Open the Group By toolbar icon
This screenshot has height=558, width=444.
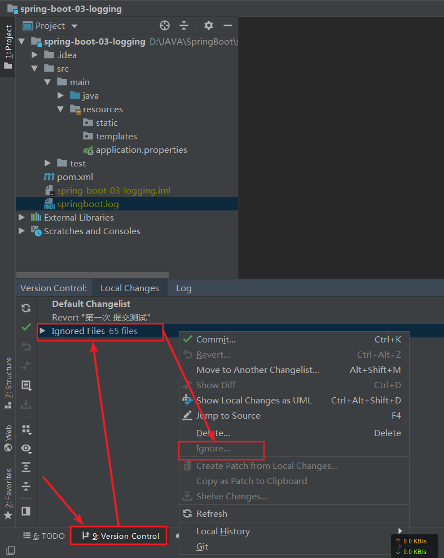27,430
